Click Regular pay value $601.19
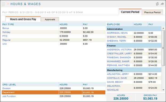The width and height of the screenshot is (166, 102). pyautogui.click(x=87, y=40)
